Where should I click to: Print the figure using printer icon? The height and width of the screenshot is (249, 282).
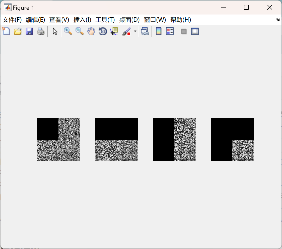41,31
